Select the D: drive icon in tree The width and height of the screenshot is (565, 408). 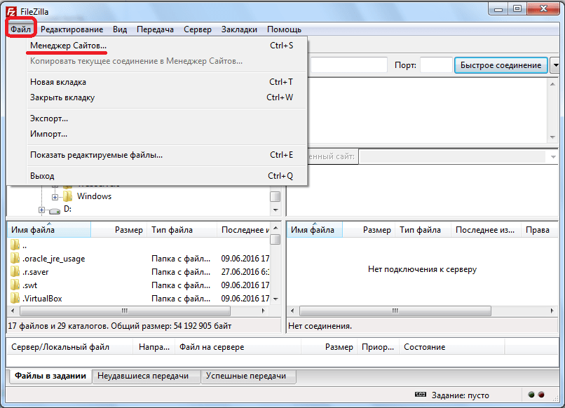55,209
